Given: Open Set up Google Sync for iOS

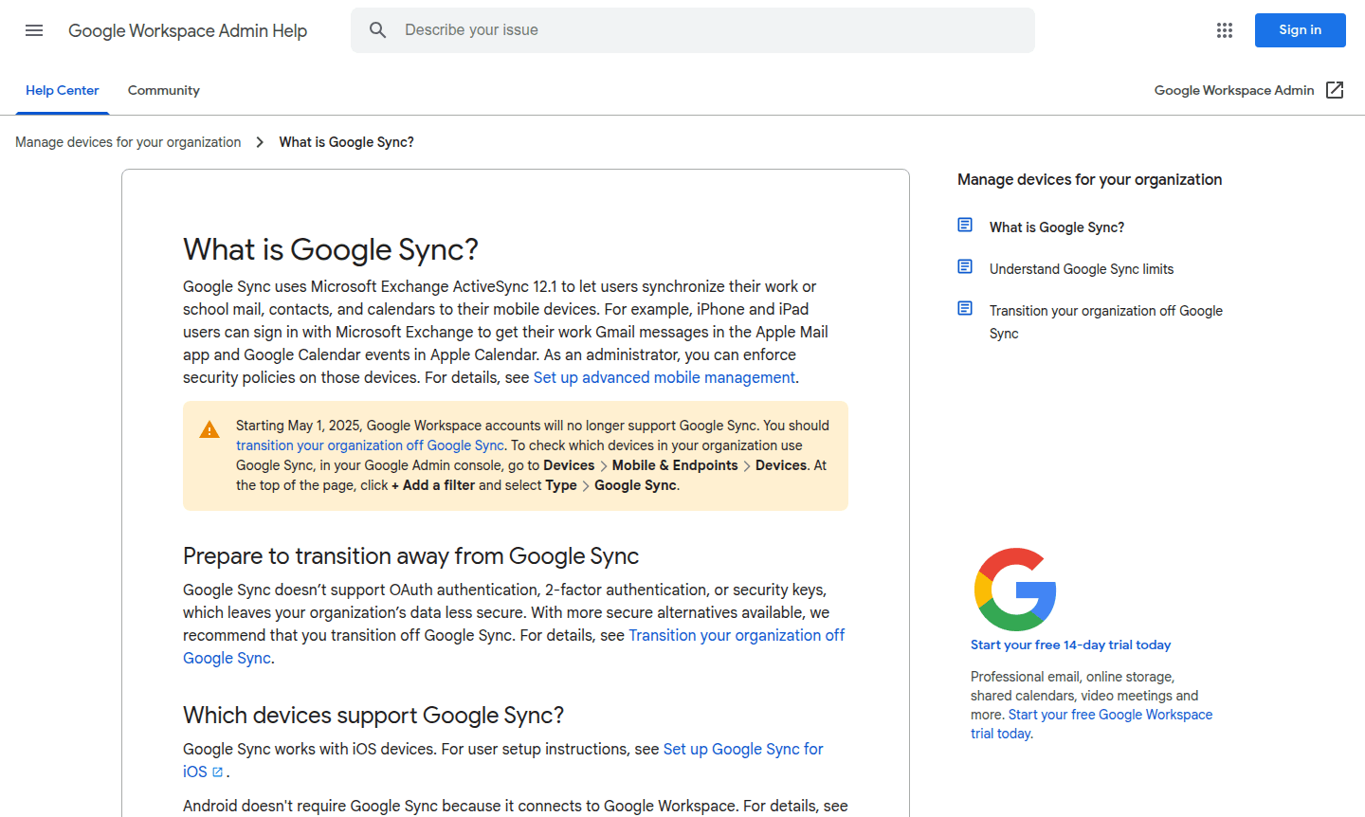Looking at the screenshot, I should pyautogui.click(x=743, y=749).
